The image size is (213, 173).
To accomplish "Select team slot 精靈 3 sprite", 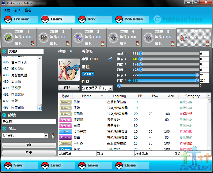I will [x=78, y=38].
